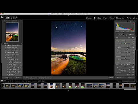
Task: Select the adjustment pin on the orange kayak
Action: [x=54, y=71]
